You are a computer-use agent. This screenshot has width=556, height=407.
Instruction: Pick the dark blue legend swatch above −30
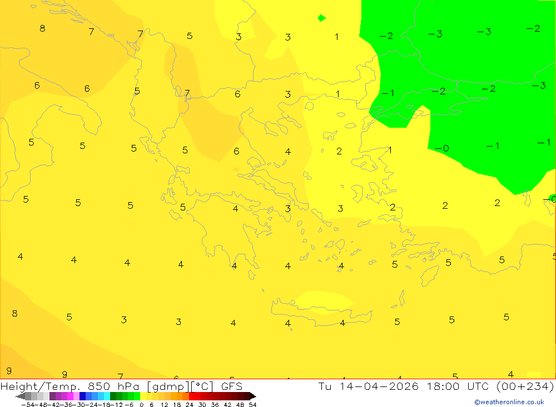[x=82, y=396]
